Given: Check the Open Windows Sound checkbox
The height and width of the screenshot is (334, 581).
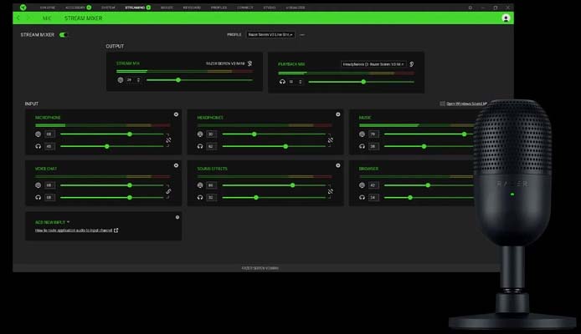Looking at the screenshot, I should click(442, 104).
